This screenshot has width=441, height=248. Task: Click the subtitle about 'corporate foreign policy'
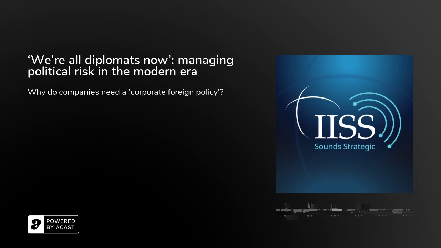pyautogui.click(x=126, y=92)
